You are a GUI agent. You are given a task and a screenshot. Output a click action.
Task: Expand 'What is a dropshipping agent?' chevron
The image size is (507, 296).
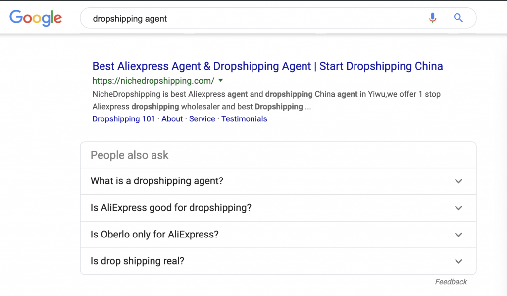(x=458, y=181)
